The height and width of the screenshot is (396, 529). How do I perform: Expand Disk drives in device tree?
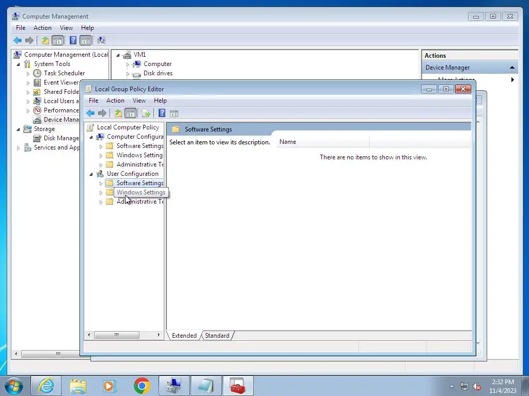click(128, 74)
